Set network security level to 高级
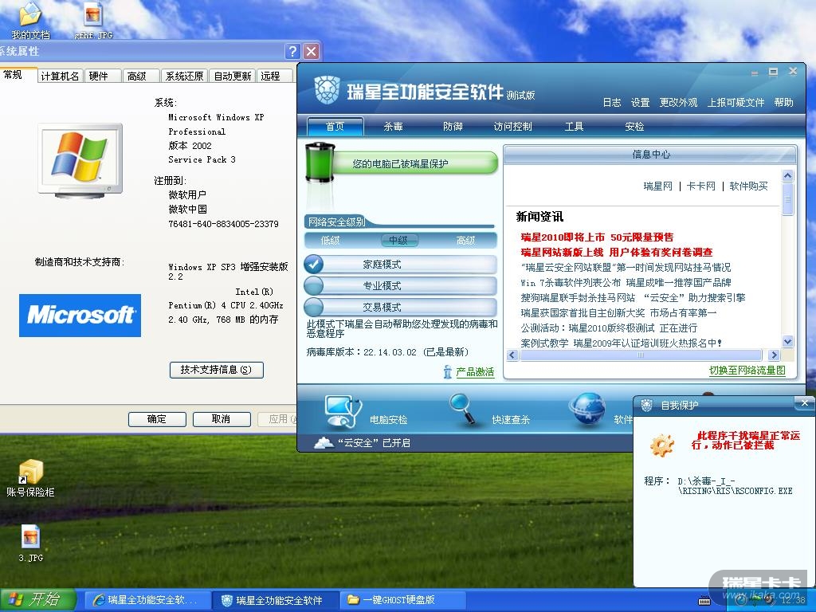 click(x=465, y=241)
